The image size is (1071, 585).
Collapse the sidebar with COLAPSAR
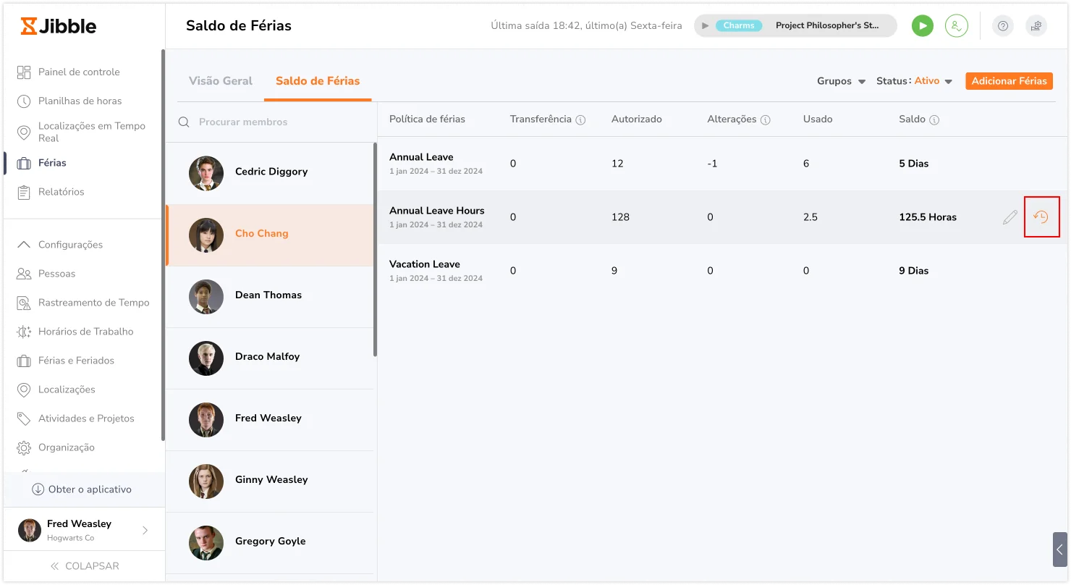click(x=84, y=566)
